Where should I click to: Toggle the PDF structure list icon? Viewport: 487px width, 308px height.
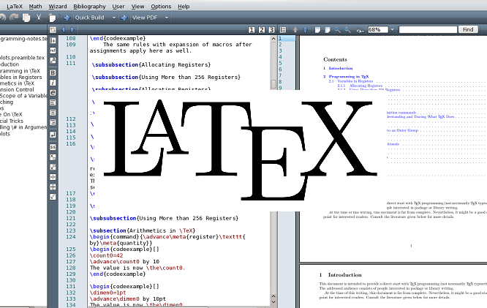283,30
